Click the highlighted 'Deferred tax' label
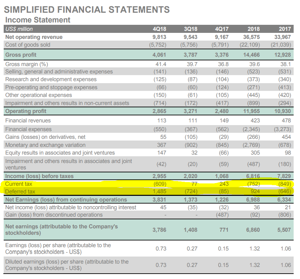Image resolution: width=300 pixels, height=279 pixels. click(20, 191)
